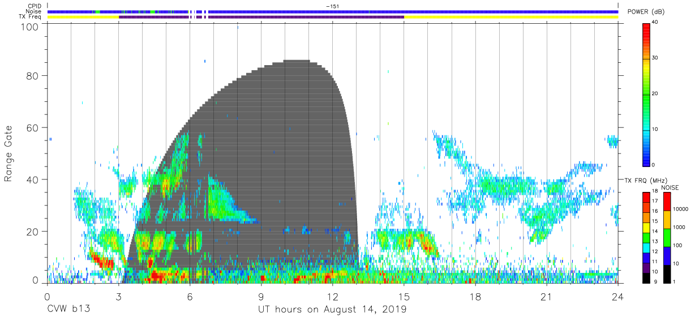This screenshot has height=321, width=695.
Task: Click the x-axis tick label 21
Action: click(547, 296)
